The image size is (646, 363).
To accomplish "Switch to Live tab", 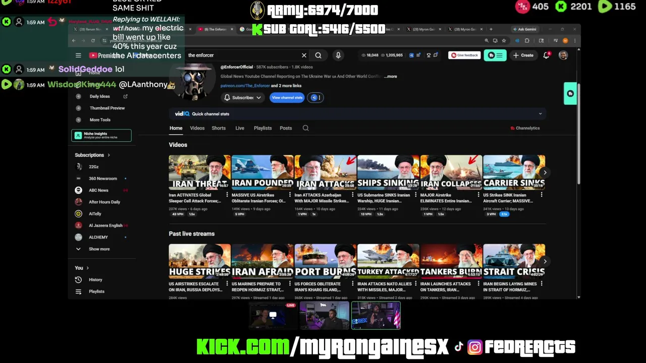I will [x=240, y=128].
